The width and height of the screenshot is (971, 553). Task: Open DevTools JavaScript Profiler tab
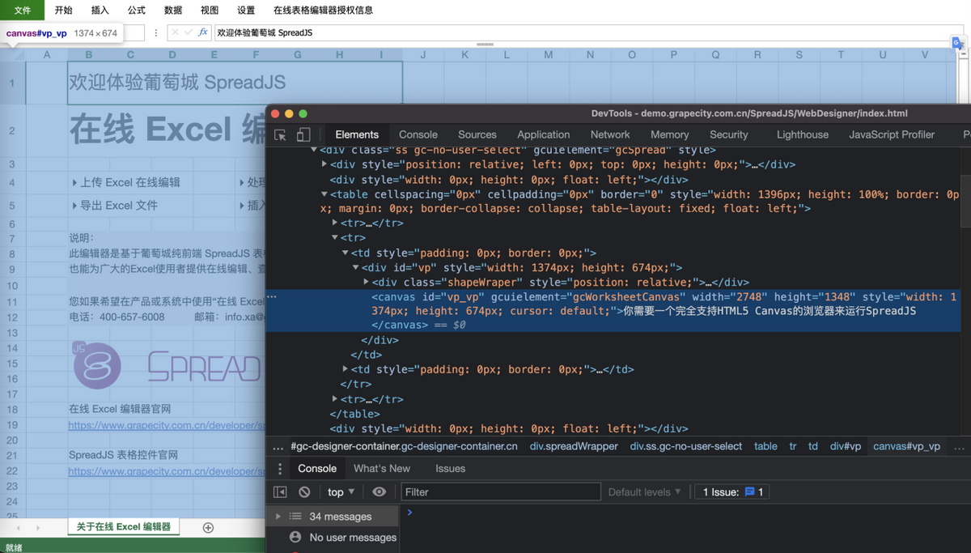(892, 134)
